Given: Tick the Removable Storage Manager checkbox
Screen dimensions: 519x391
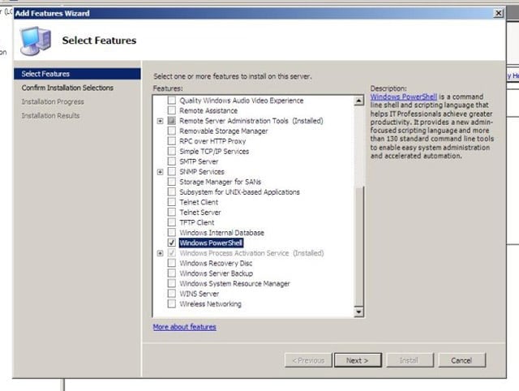Looking at the screenshot, I should click(171, 131).
